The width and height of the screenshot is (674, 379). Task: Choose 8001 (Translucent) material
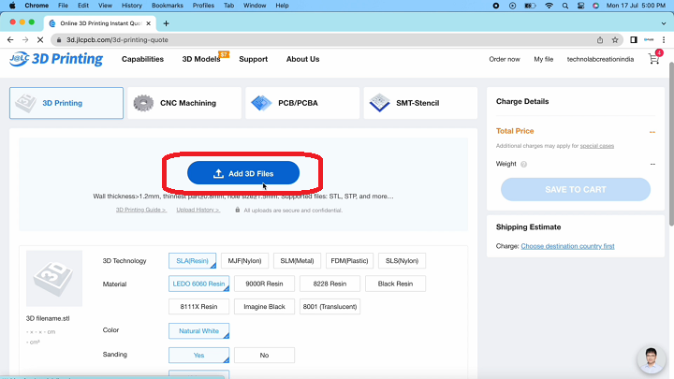[330, 307]
